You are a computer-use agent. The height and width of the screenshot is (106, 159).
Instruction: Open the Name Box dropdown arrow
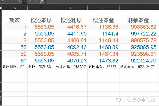click(x=19, y=1)
